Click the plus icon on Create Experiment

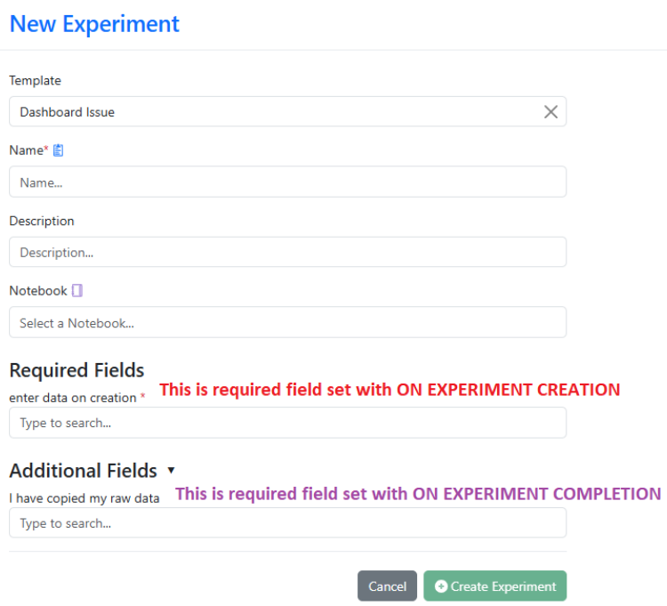click(x=441, y=586)
